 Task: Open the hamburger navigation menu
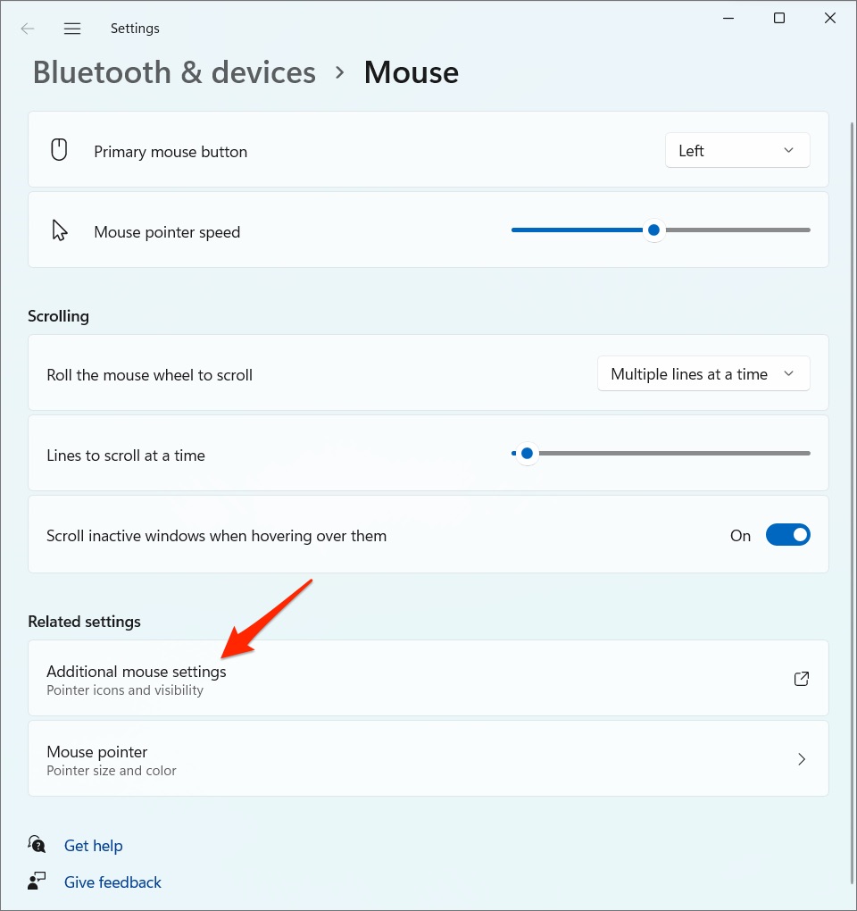click(72, 29)
